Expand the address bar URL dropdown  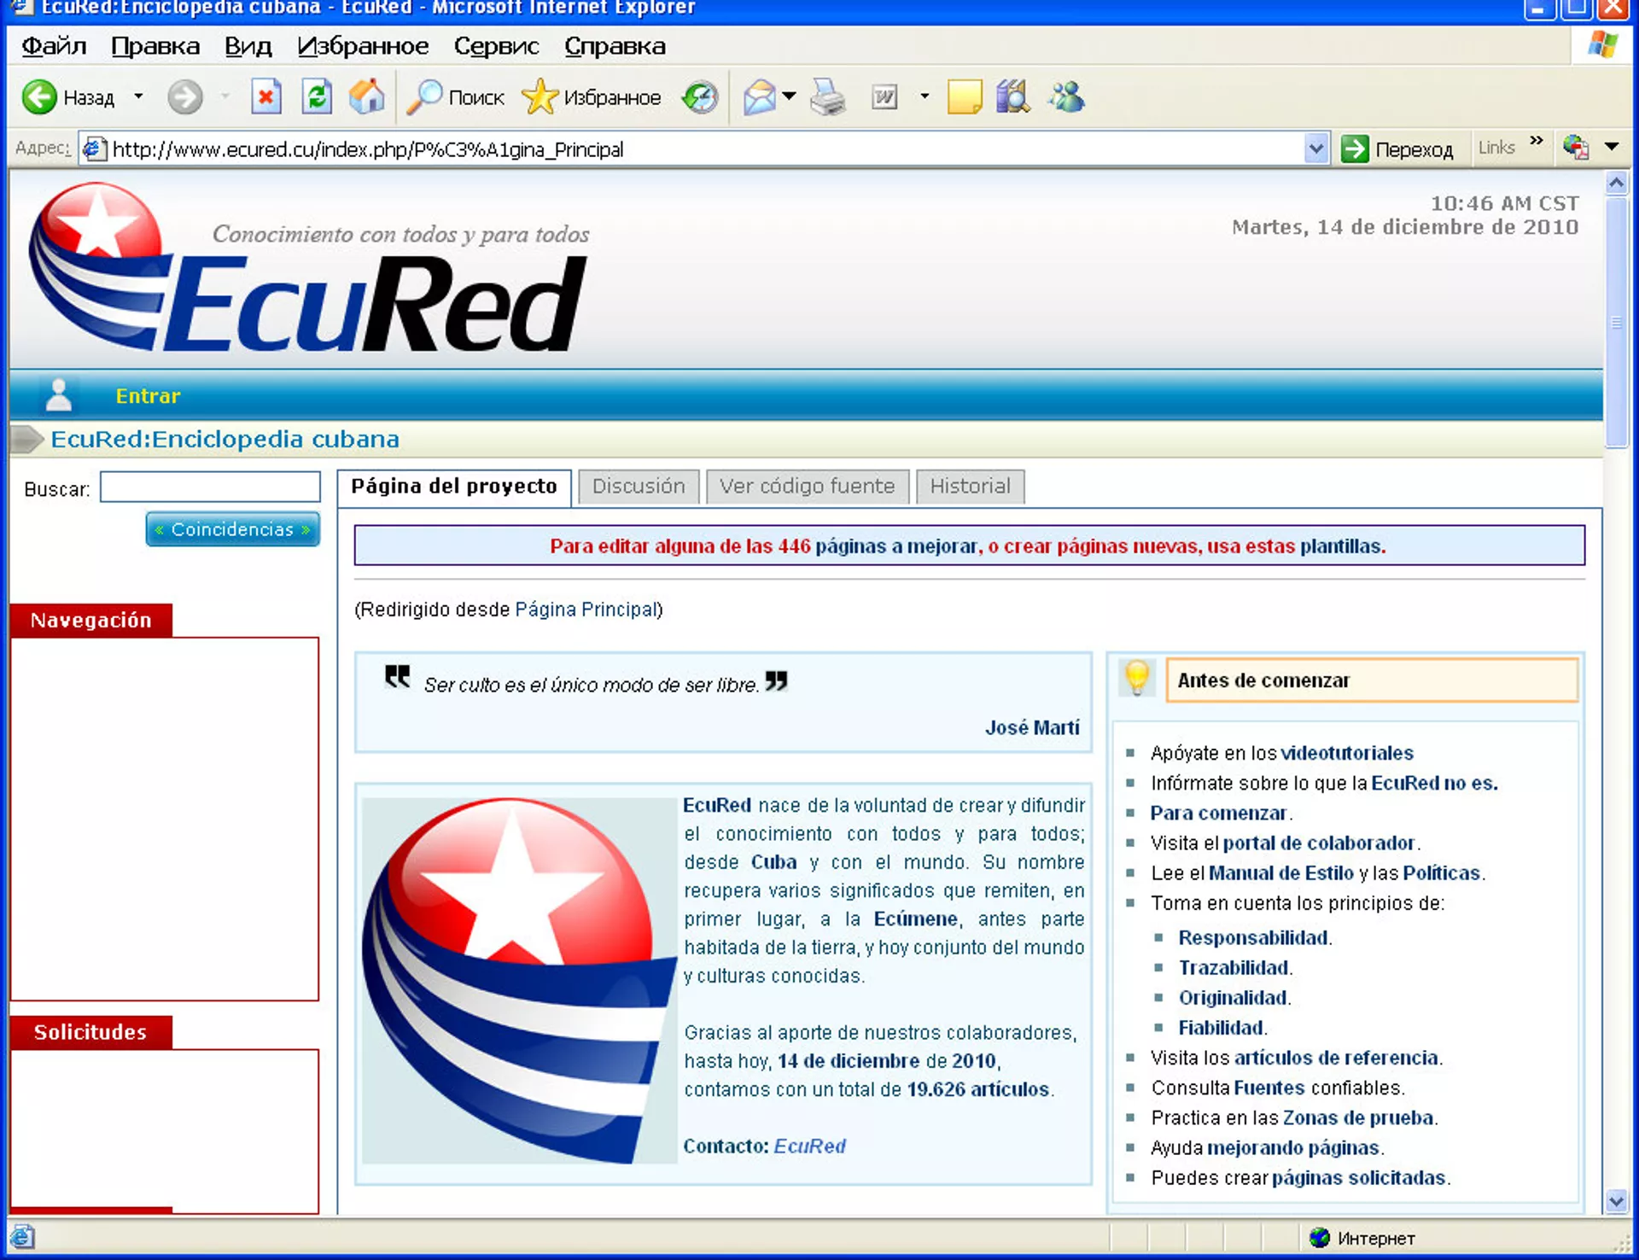point(1315,149)
